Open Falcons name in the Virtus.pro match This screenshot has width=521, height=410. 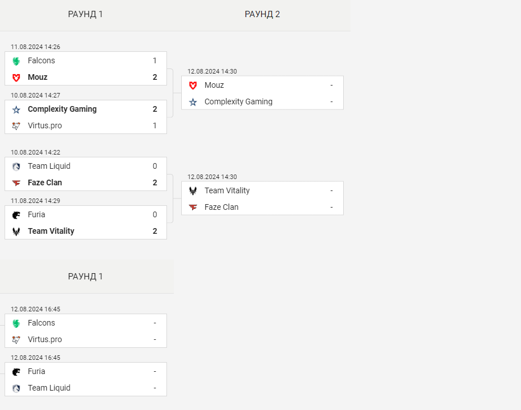[x=42, y=323]
